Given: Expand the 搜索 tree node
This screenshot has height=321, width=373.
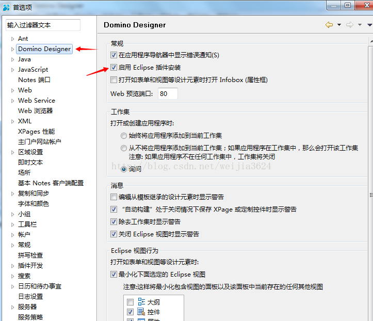Looking at the screenshot, I should click(12, 276).
